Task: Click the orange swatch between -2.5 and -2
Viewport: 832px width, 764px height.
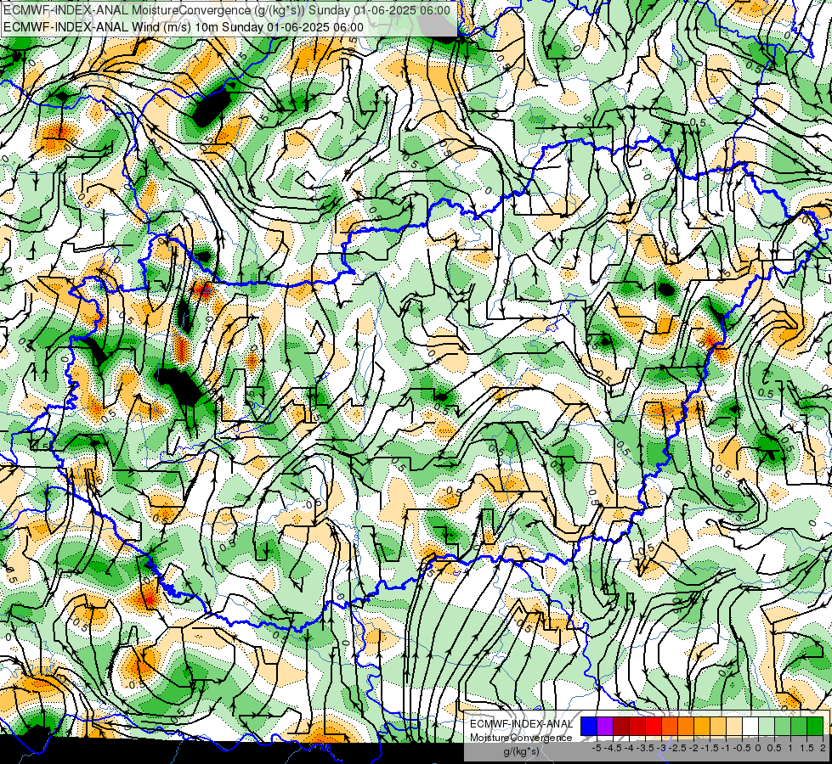Action: tap(686, 727)
